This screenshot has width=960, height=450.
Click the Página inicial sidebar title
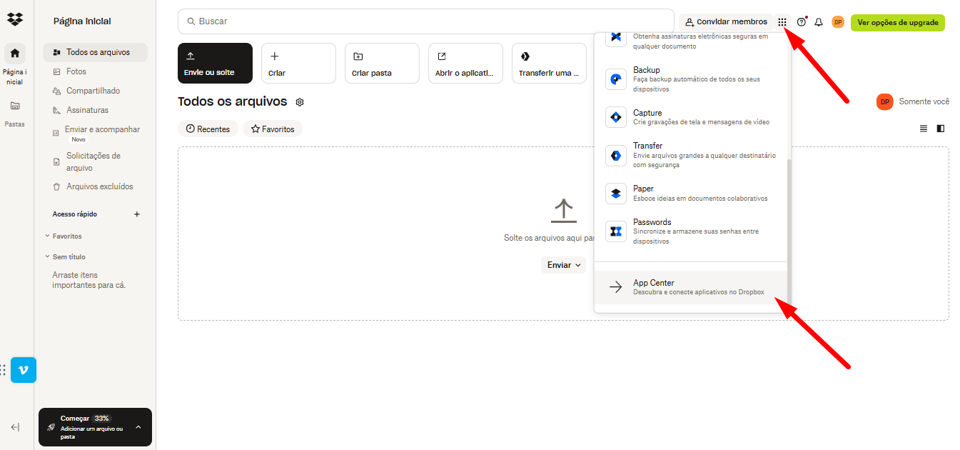coord(82,21)
